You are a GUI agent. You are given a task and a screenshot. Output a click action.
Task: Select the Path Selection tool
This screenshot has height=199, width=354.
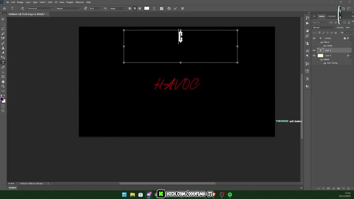[3, 72]
